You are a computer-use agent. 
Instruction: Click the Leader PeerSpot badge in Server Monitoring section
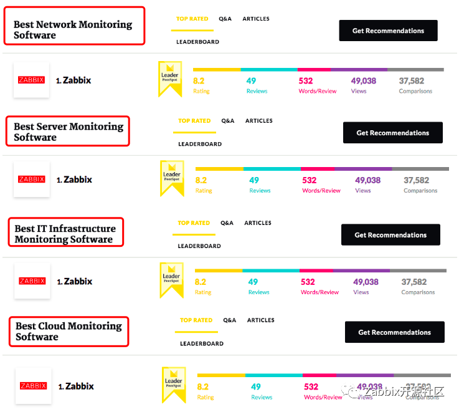coord(171,178)
